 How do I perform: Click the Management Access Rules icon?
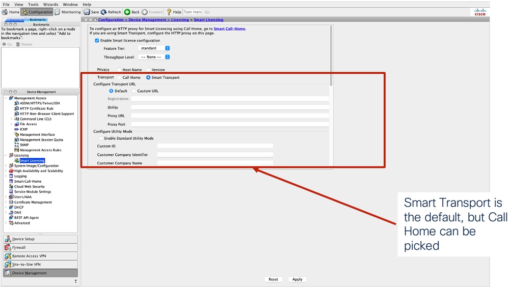16,150
